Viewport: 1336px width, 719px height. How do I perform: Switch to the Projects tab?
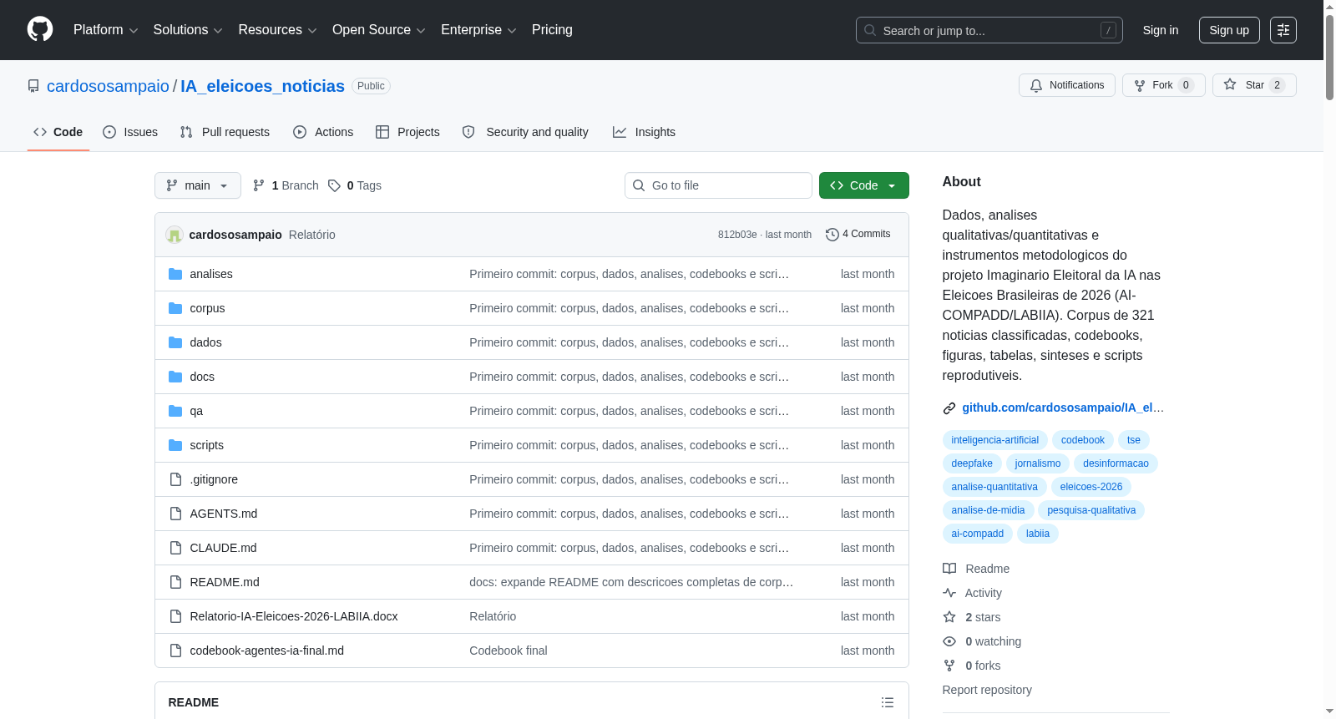pos(407,132)
